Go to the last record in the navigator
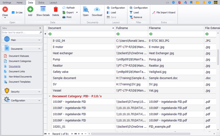Image resolution: width=220 pixels, height=136 pixels. (75, 134)
